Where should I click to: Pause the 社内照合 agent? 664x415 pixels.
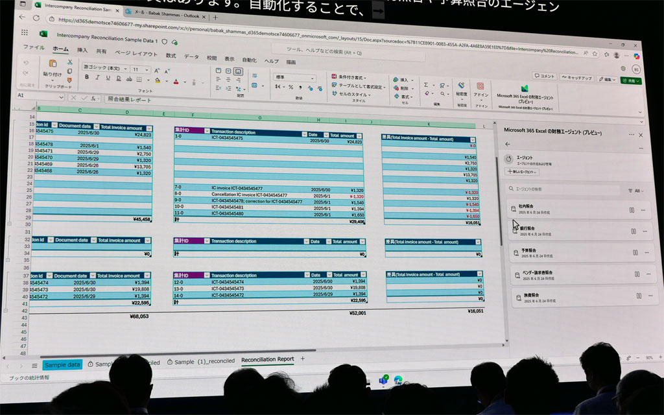632,210
